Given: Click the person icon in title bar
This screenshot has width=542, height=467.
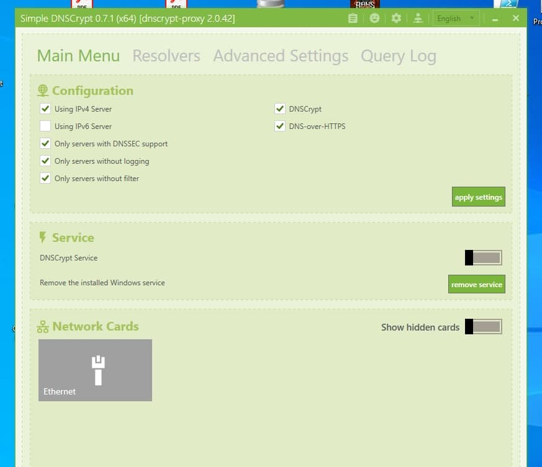Looking at the screenshot, I should pyautogui.click(x=418, y=19).
